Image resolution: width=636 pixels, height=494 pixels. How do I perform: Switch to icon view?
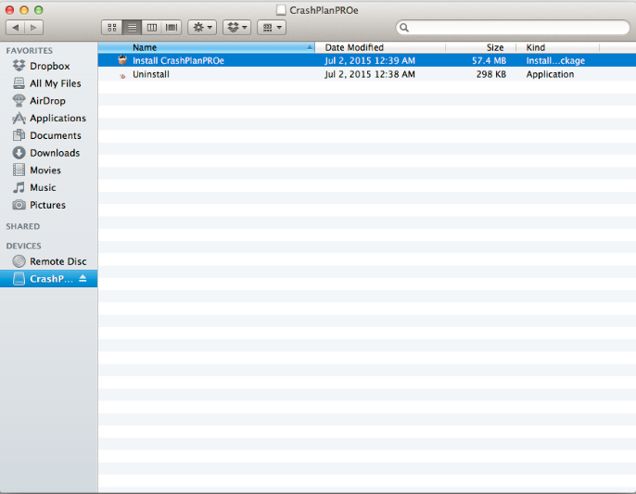[111, 28]
